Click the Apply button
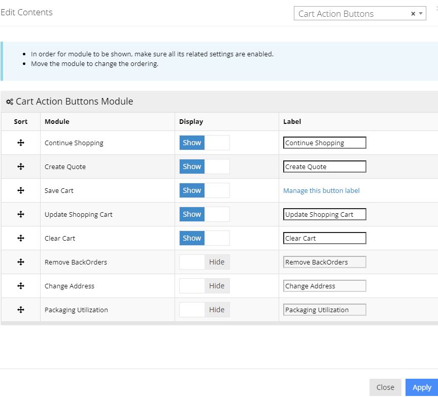The height and width of the screenshot is (397, 438). pyautogui.click(x=422, y=387)
